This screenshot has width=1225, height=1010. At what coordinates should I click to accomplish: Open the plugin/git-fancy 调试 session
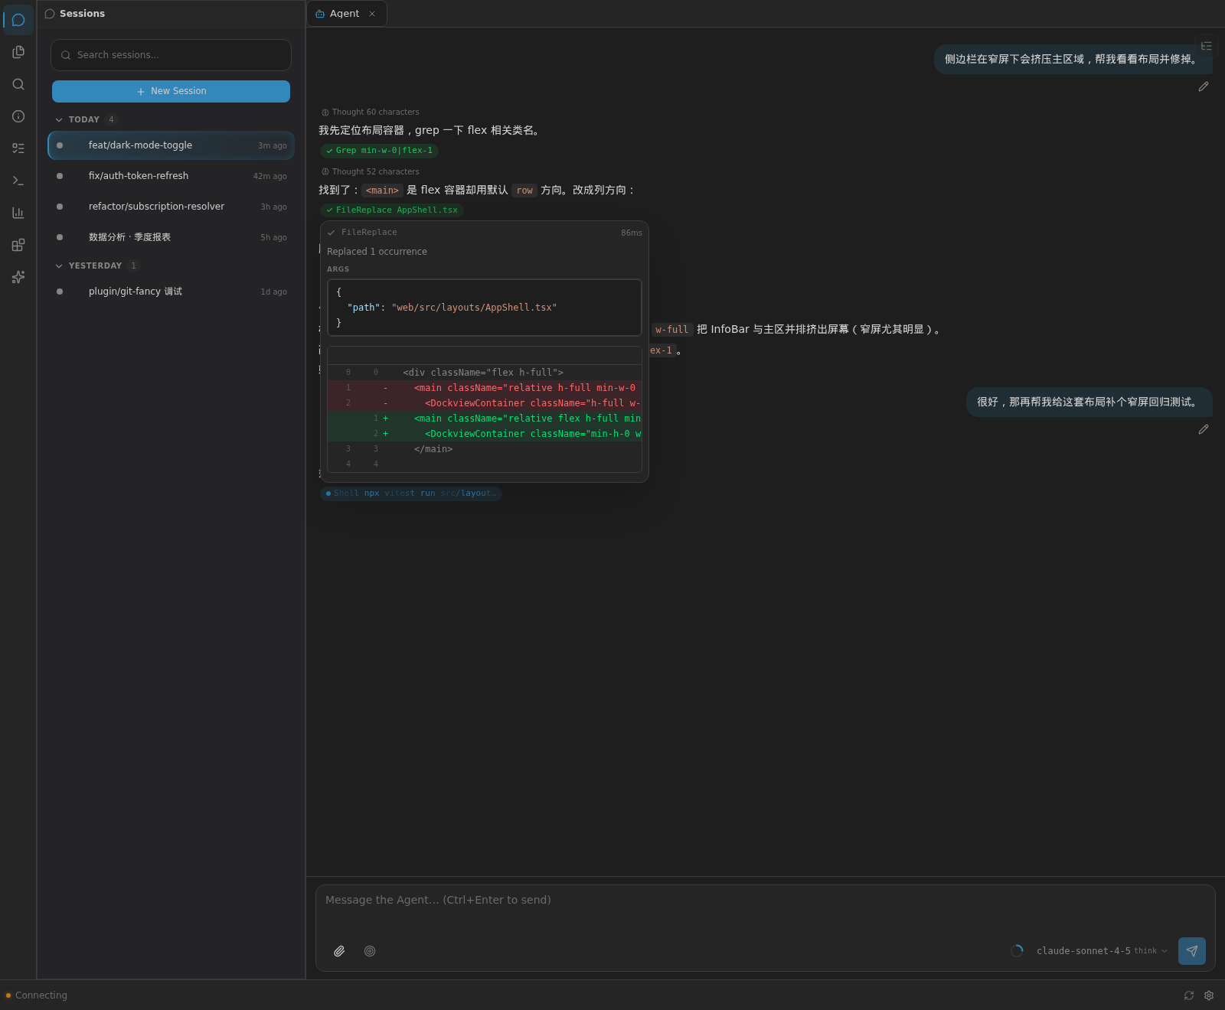(x=171, y=292)
